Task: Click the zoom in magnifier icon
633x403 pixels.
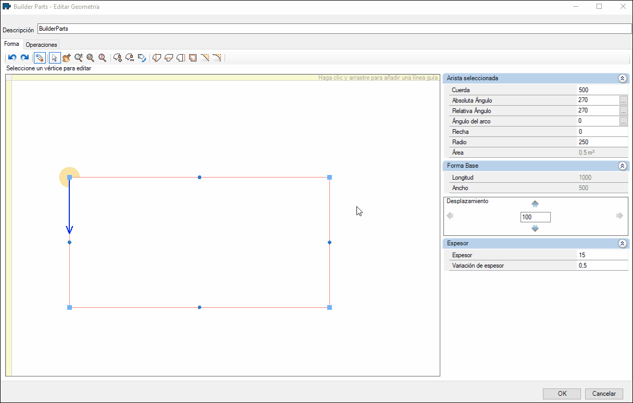Action: 79,58
